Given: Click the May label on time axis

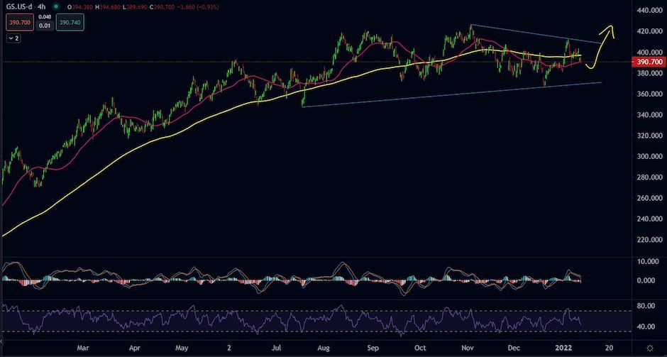Looking at the screenshot, I should [182, 348].
